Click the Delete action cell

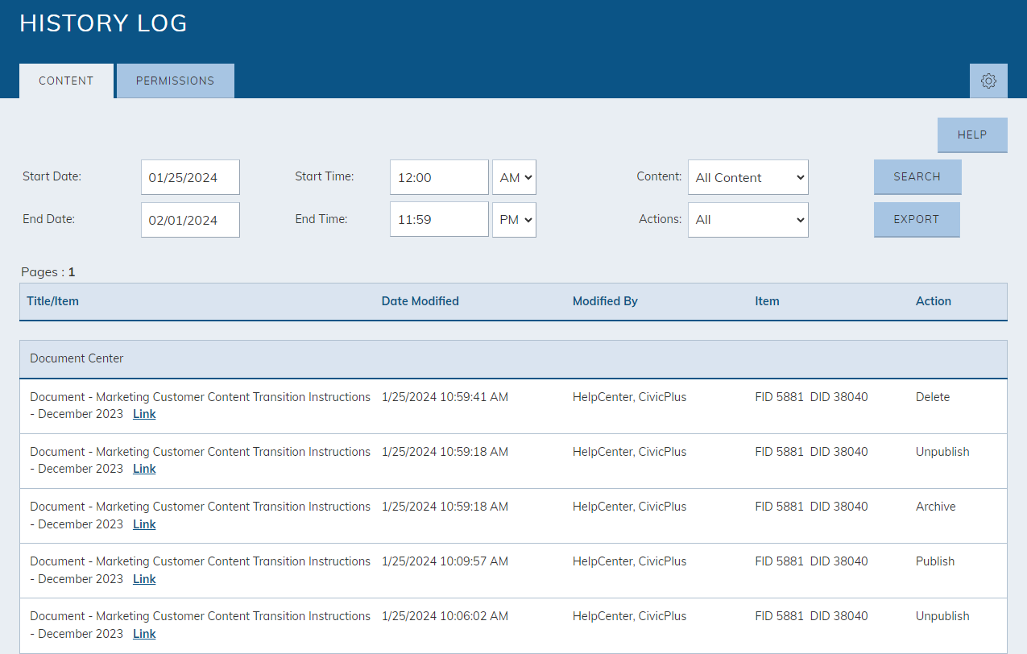tap(933, 397)
